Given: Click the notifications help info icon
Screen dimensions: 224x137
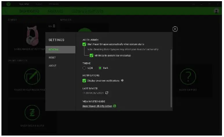Looking at the screenshot, I should pyautogui.click(x=122, y=80).
